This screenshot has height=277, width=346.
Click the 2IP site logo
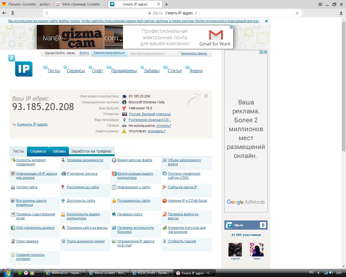click(21, 66)
